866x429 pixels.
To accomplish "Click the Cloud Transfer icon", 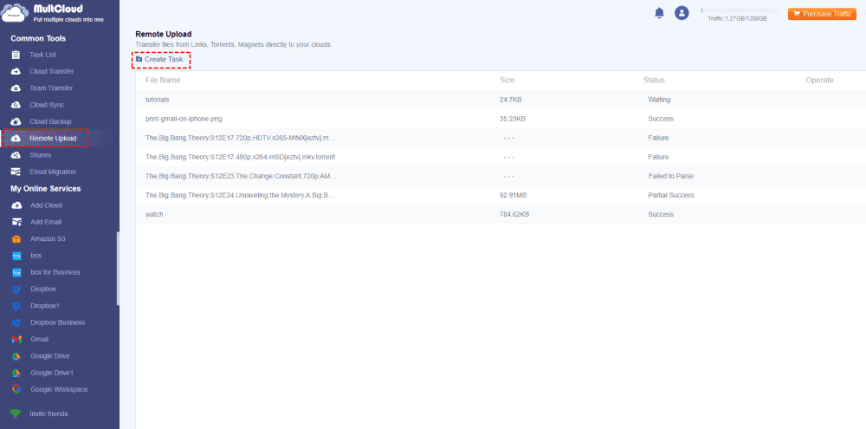I will [16, 71].
